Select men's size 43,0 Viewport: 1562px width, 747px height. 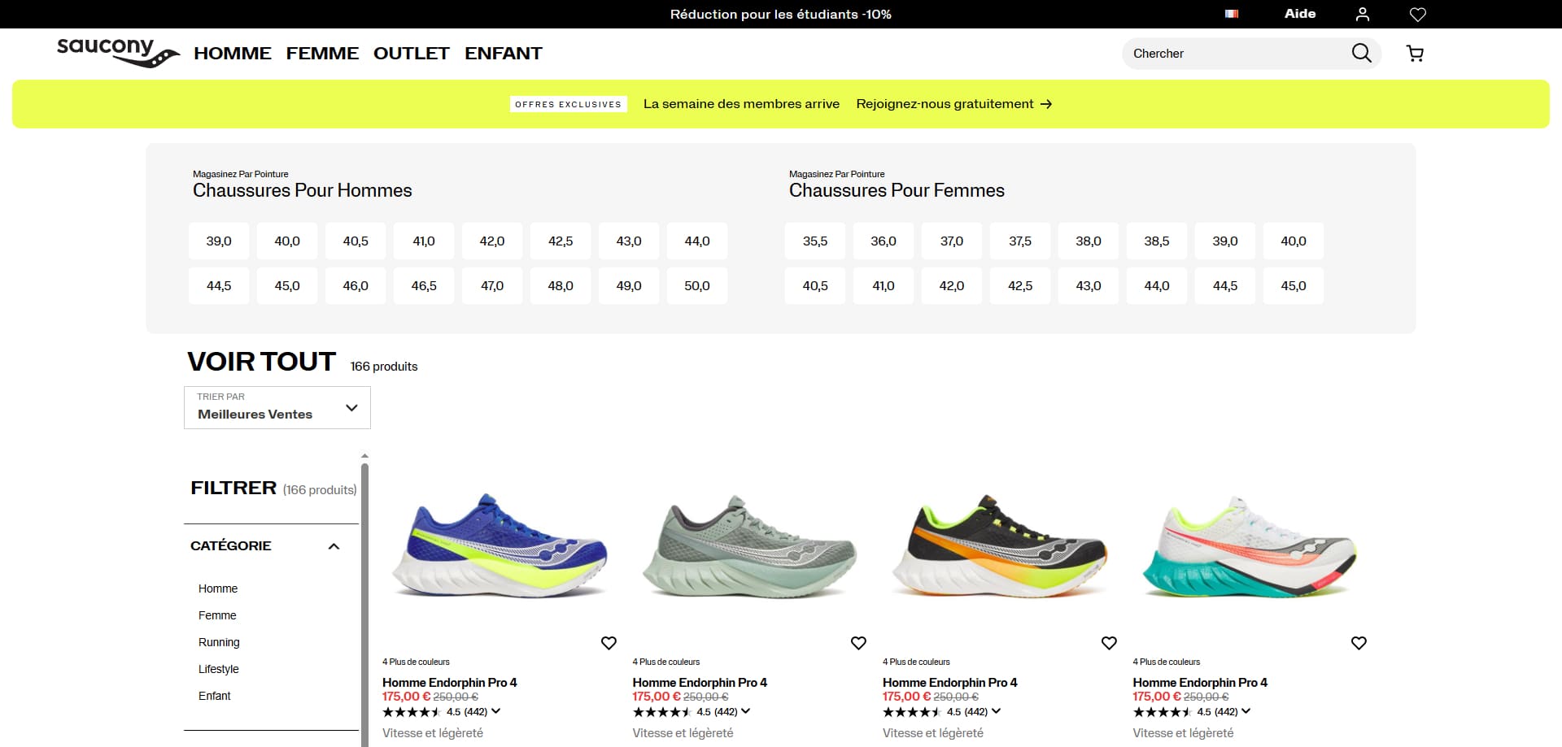coord(629,241)
